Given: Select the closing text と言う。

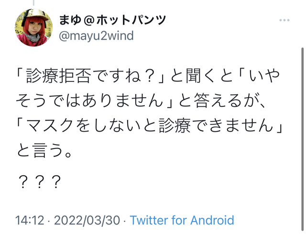Looking at the screenshot, I should (44, 150).
